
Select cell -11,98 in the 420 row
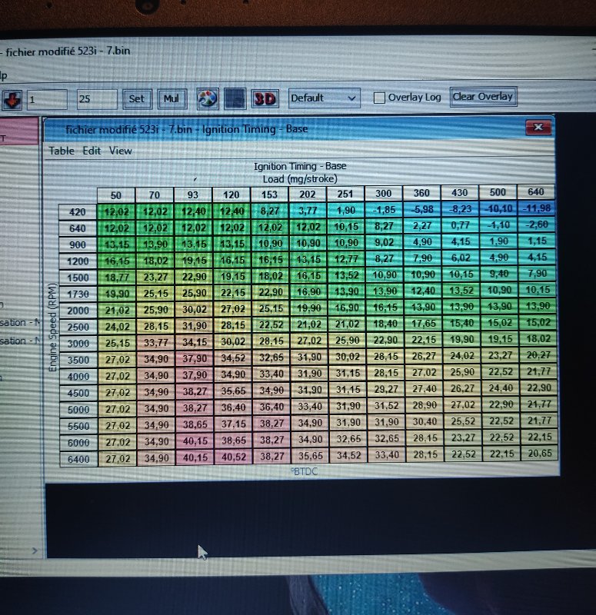pyautogui.click(x=537, y=208)
